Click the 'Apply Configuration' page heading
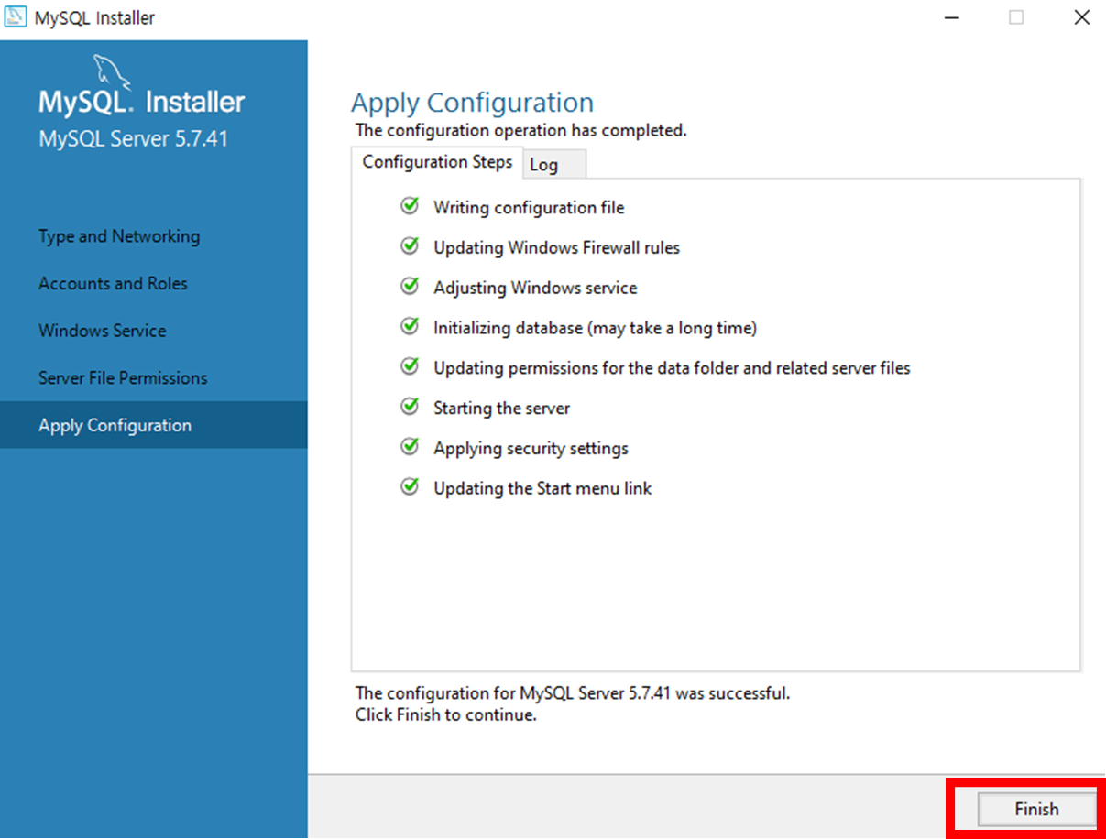Viewport: 1106px width, 839px height. tap(473, 103)
